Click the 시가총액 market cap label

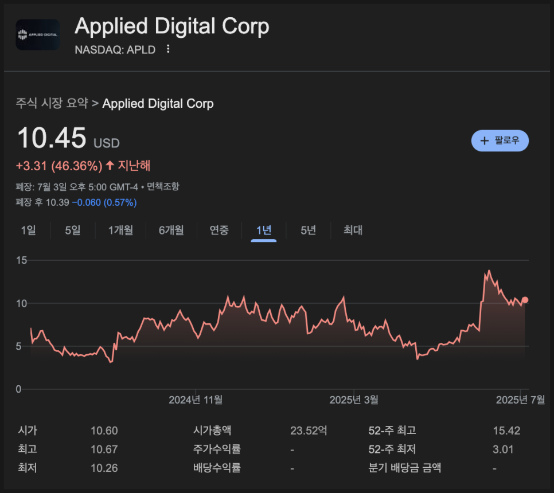(x=212, y=431)
